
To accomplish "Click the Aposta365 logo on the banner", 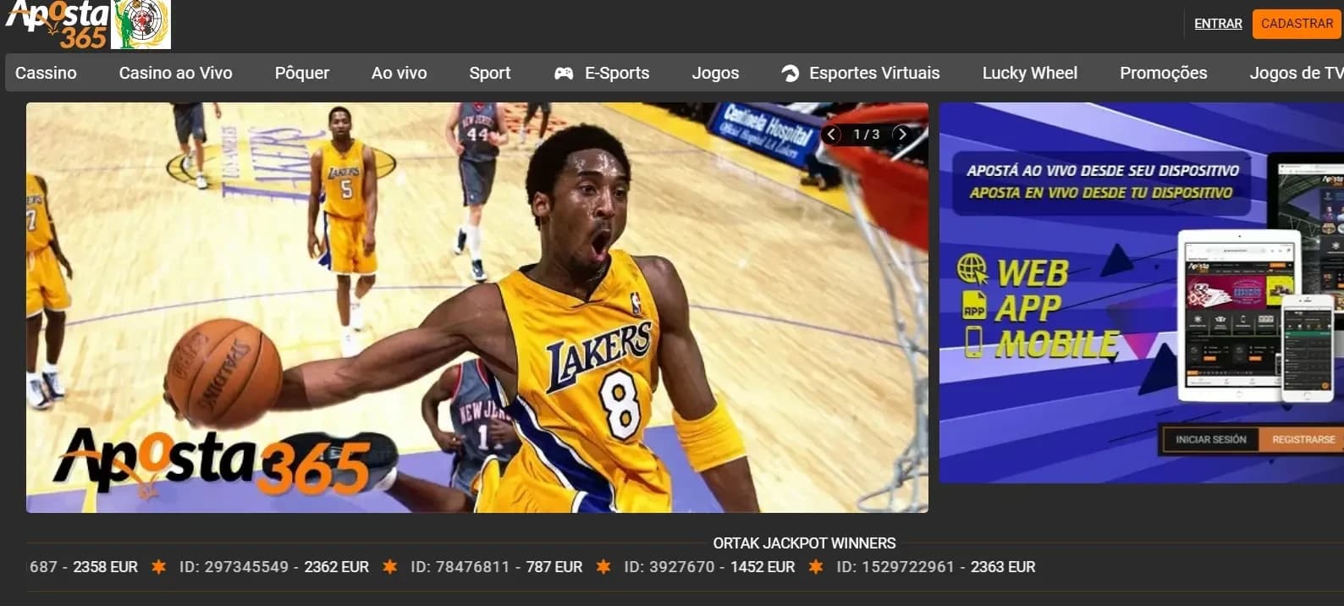I will point(212,461).
